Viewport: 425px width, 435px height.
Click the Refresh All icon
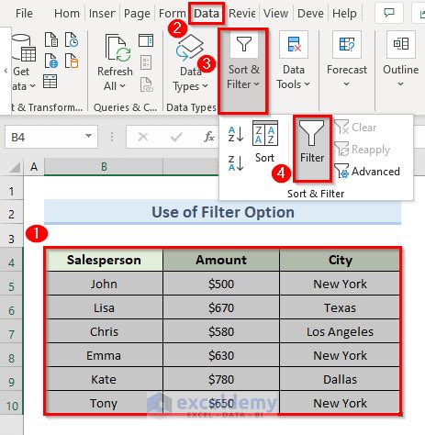point(117,47)
